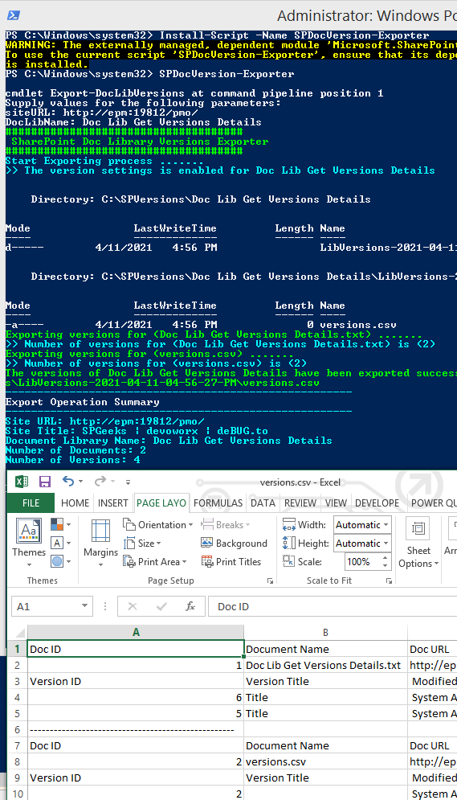Open the POWER QUERY ribbon tab
Viewport: 457px width, 800px height.
433,503
